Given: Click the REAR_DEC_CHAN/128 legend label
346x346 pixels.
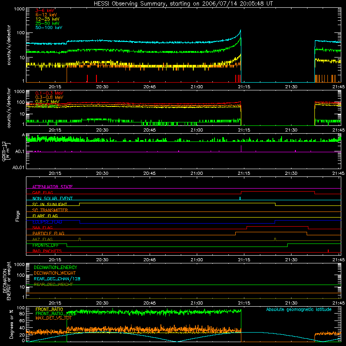Looking at the screenshot, I should tap(57, 279).
